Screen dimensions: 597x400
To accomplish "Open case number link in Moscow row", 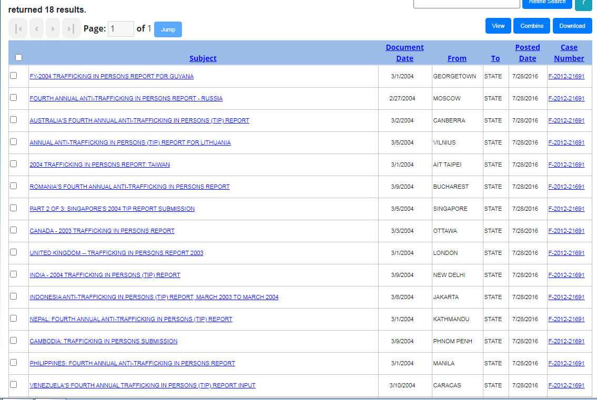I will click(566, 98).
